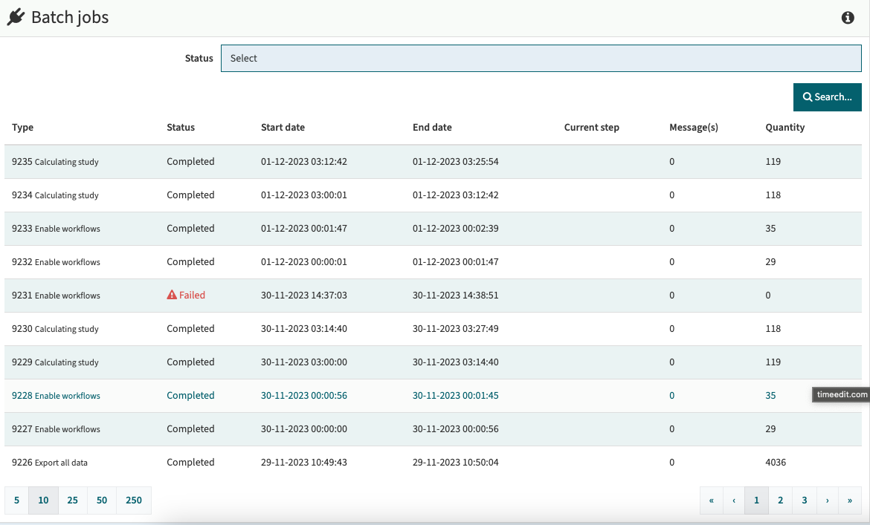
Task: Open job 9229 Calculating study
Action: pos(433,362)
